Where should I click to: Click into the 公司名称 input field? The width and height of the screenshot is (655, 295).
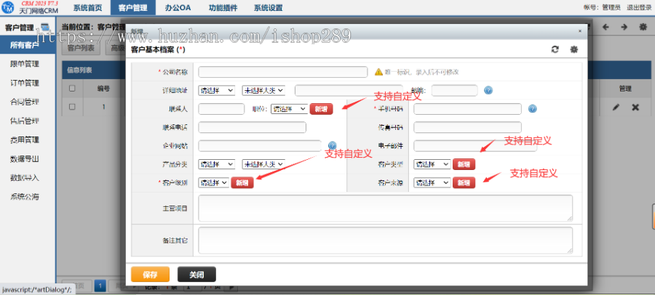click(283, 72)
